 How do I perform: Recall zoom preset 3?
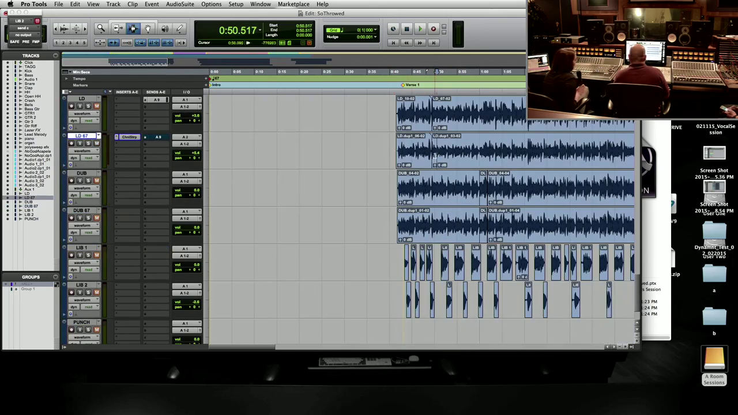pyautogui.click(x=70, y=43)
